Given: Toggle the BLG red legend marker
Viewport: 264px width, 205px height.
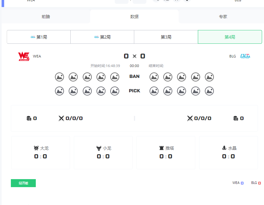Looking at the screenshot, I should (x=260, y=183).
